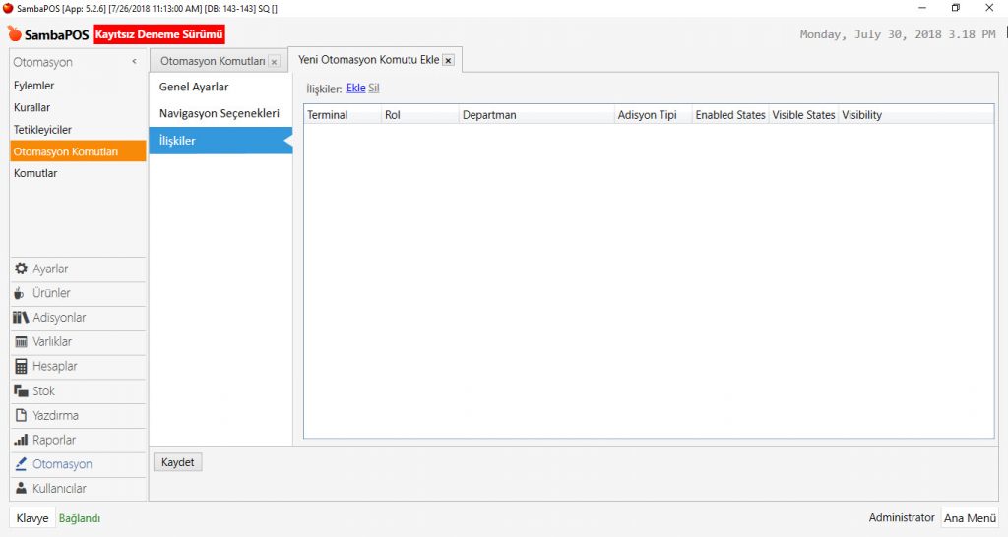Click the calculator icon for Hesaplar
The width and height of the screenshot is (1008, 537).
point(22,366)
